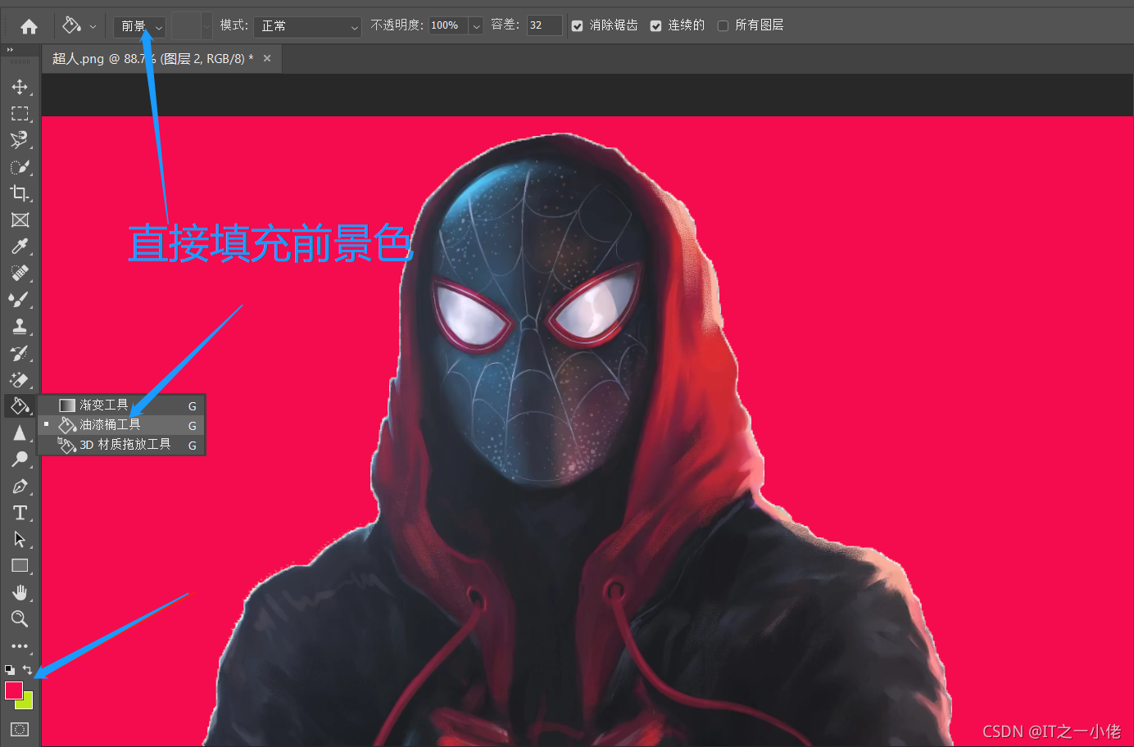Viewport: 1134px width, 747px height.
Task: Select the Hand tool
Action: [20, 592]
